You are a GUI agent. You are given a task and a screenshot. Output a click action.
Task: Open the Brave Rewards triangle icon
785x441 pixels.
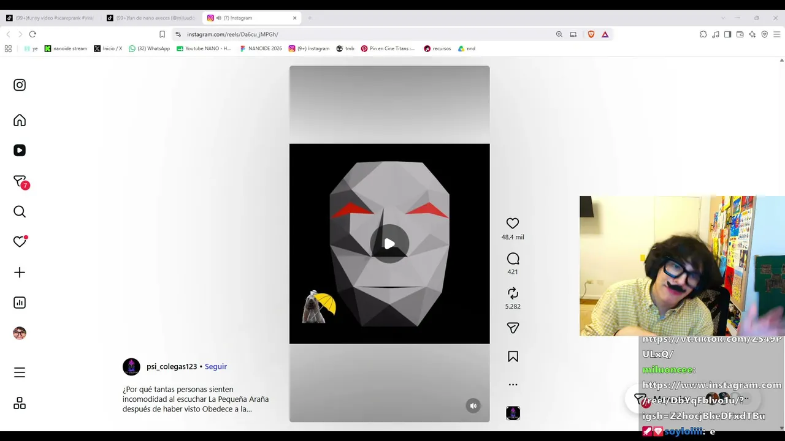click(605, 34)
